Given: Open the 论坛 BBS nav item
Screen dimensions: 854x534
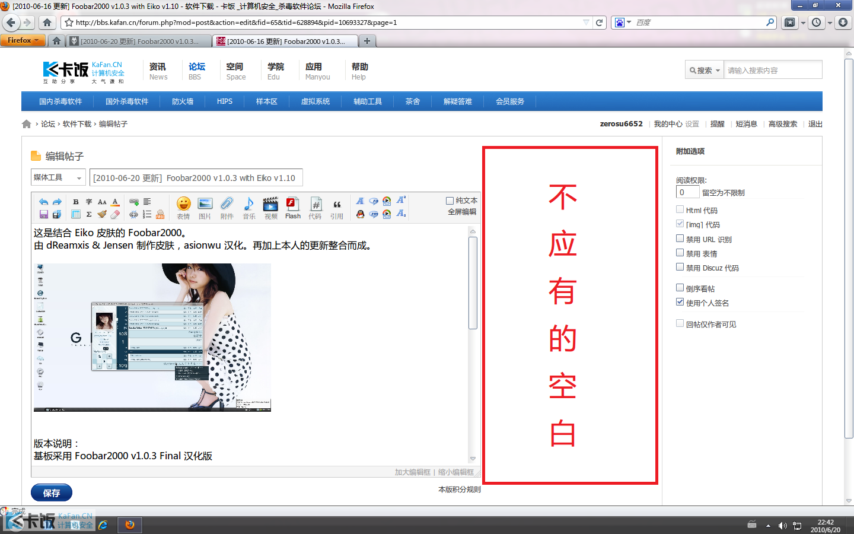Looking at the screenshot, I should [x=196, y=71].
